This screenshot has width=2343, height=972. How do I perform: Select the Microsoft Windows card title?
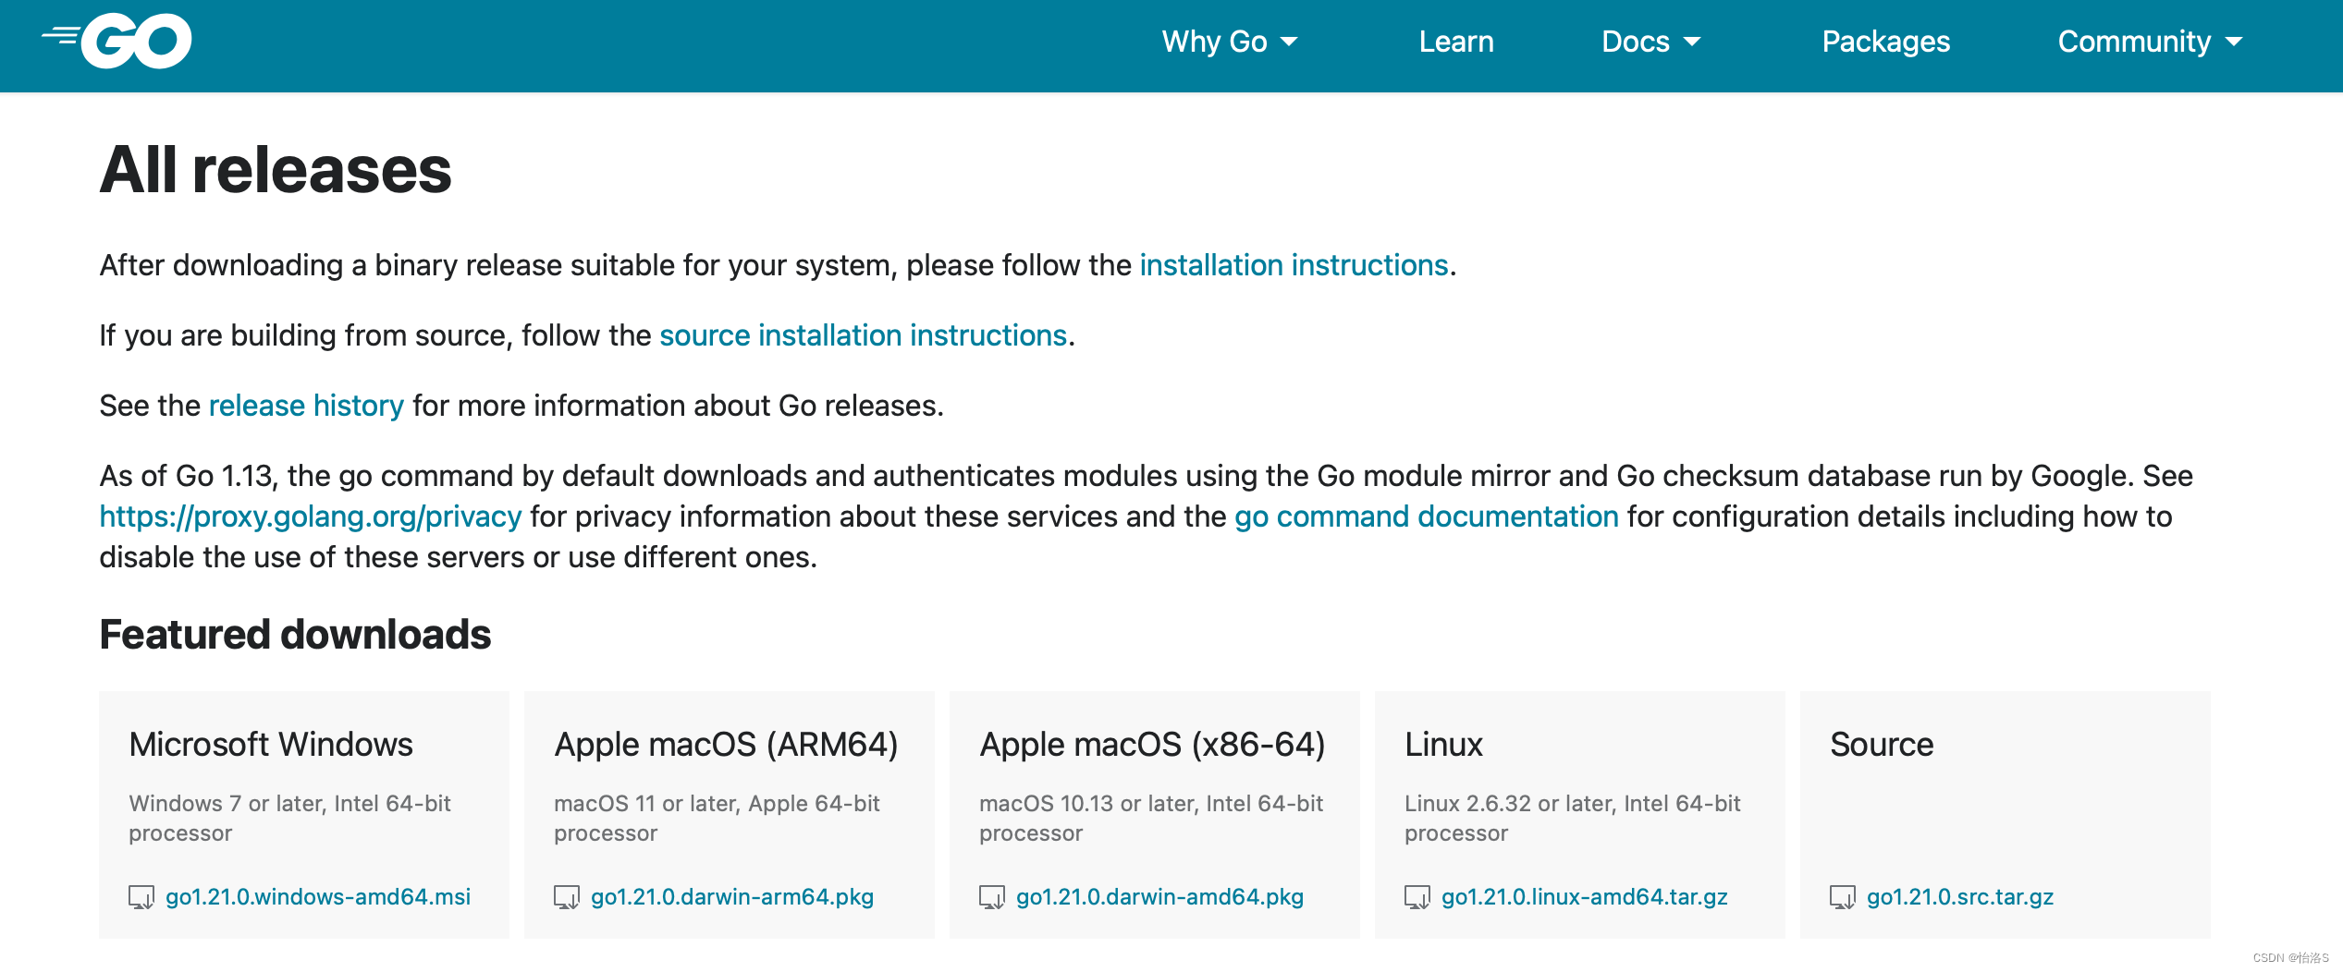coord(271,744)
